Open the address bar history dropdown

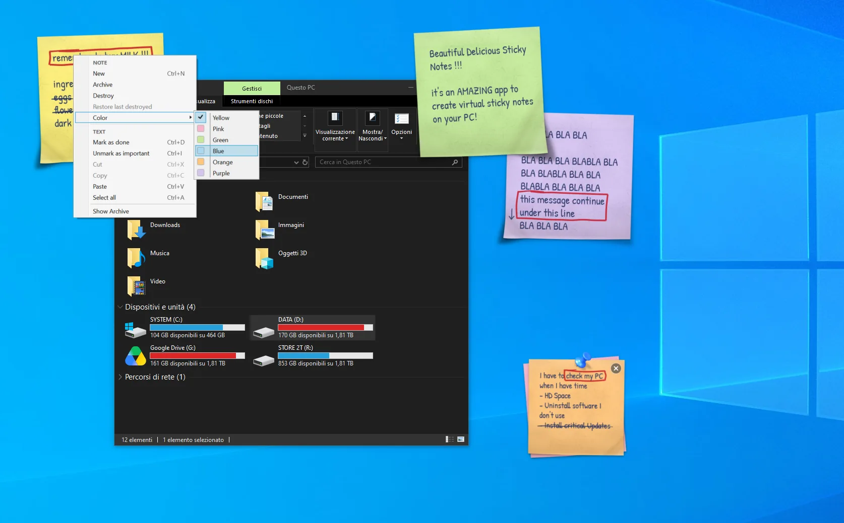[296, 162]
